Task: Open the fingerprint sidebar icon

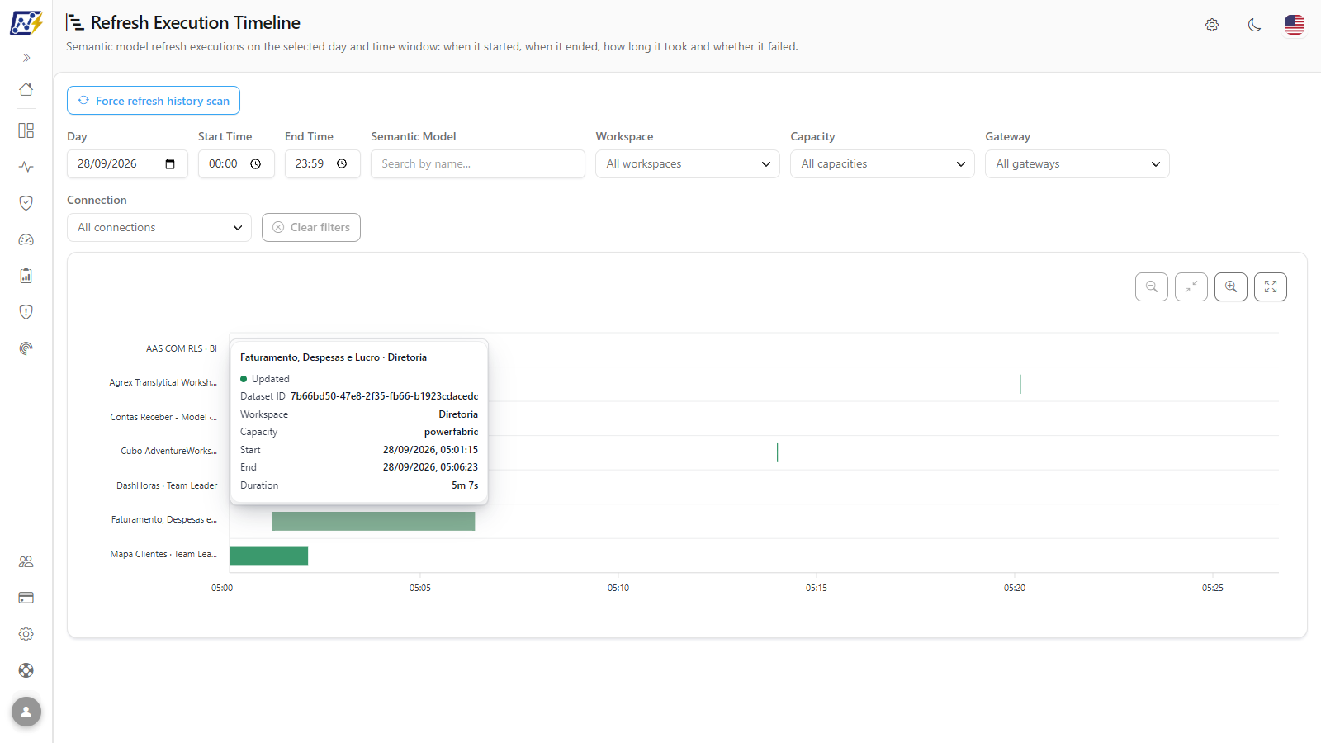Action: 26,348
